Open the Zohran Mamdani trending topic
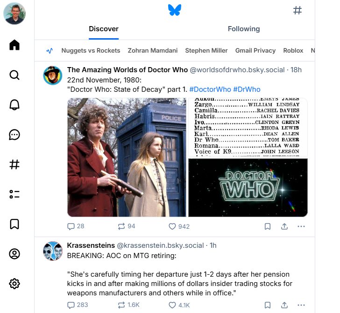 click(152, 50)
